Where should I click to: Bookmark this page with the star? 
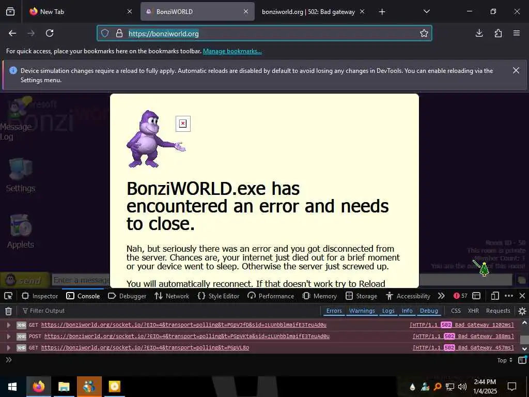(424, 33)
